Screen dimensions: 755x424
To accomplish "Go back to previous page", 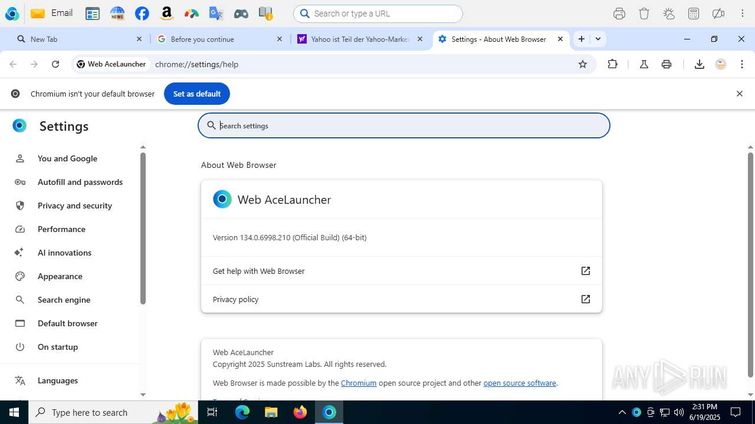I will (13, 64).
